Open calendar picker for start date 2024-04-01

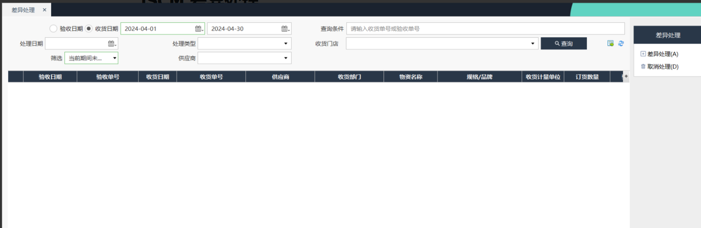tap(198, 29)
